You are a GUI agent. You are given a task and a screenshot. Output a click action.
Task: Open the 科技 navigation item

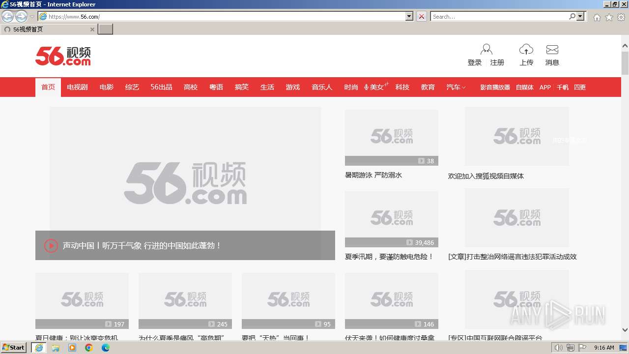click(402, 87)
